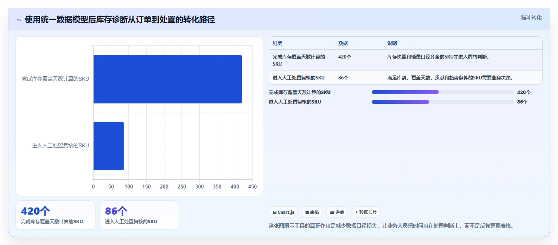Click progress bar for 完成库存覆盖天数计算的SKU
This screenshot has width=558, height=245.
[x=443, y=92]
